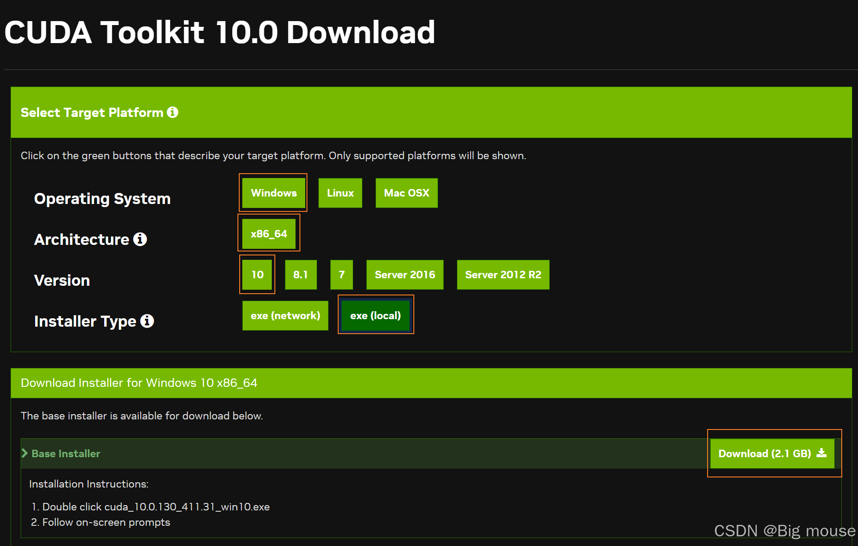Expand Base Installer chevron arrow

pos(25,453)
